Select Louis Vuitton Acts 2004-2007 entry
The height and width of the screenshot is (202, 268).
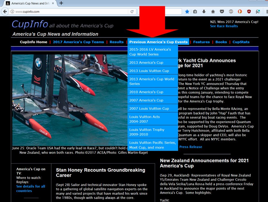(153, 119)
